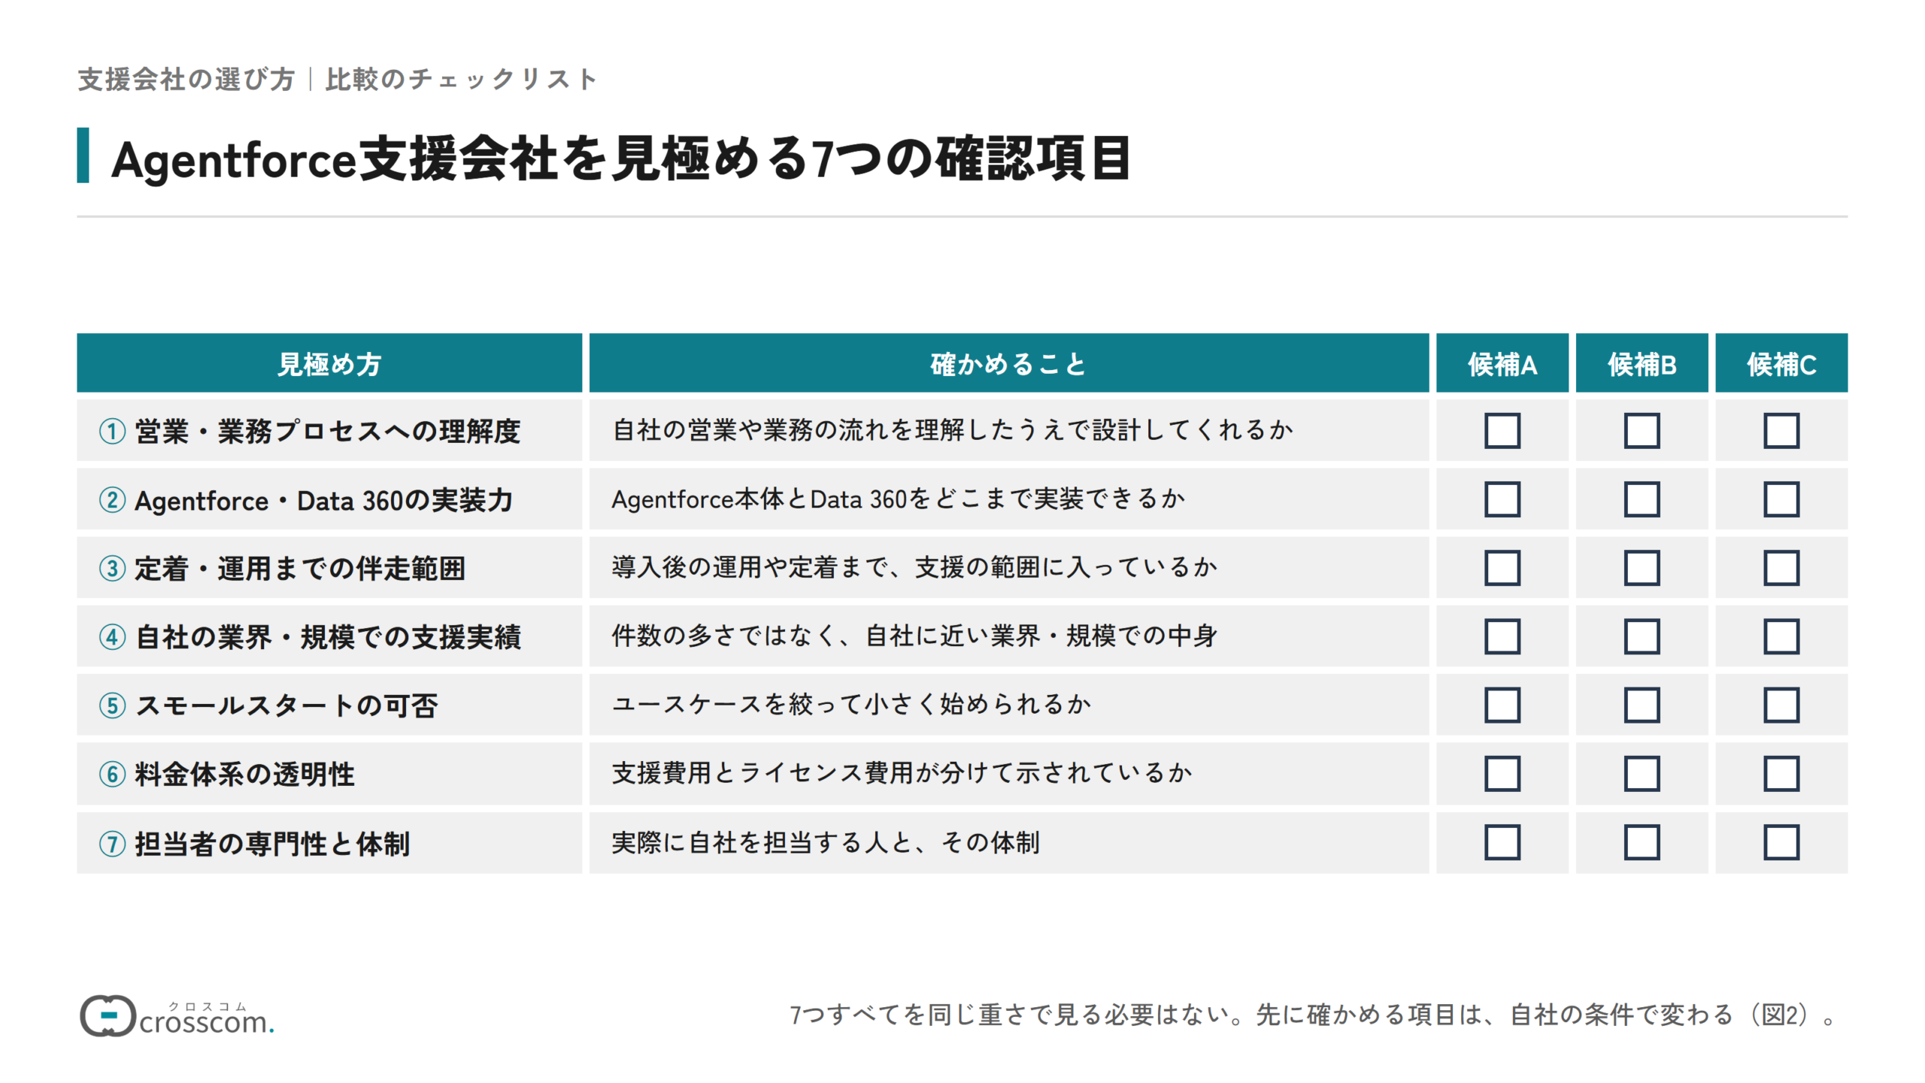
Task: Check 候補C for 料金体系の透明性
Action: pyautogui.click(x=1781, y=774)
